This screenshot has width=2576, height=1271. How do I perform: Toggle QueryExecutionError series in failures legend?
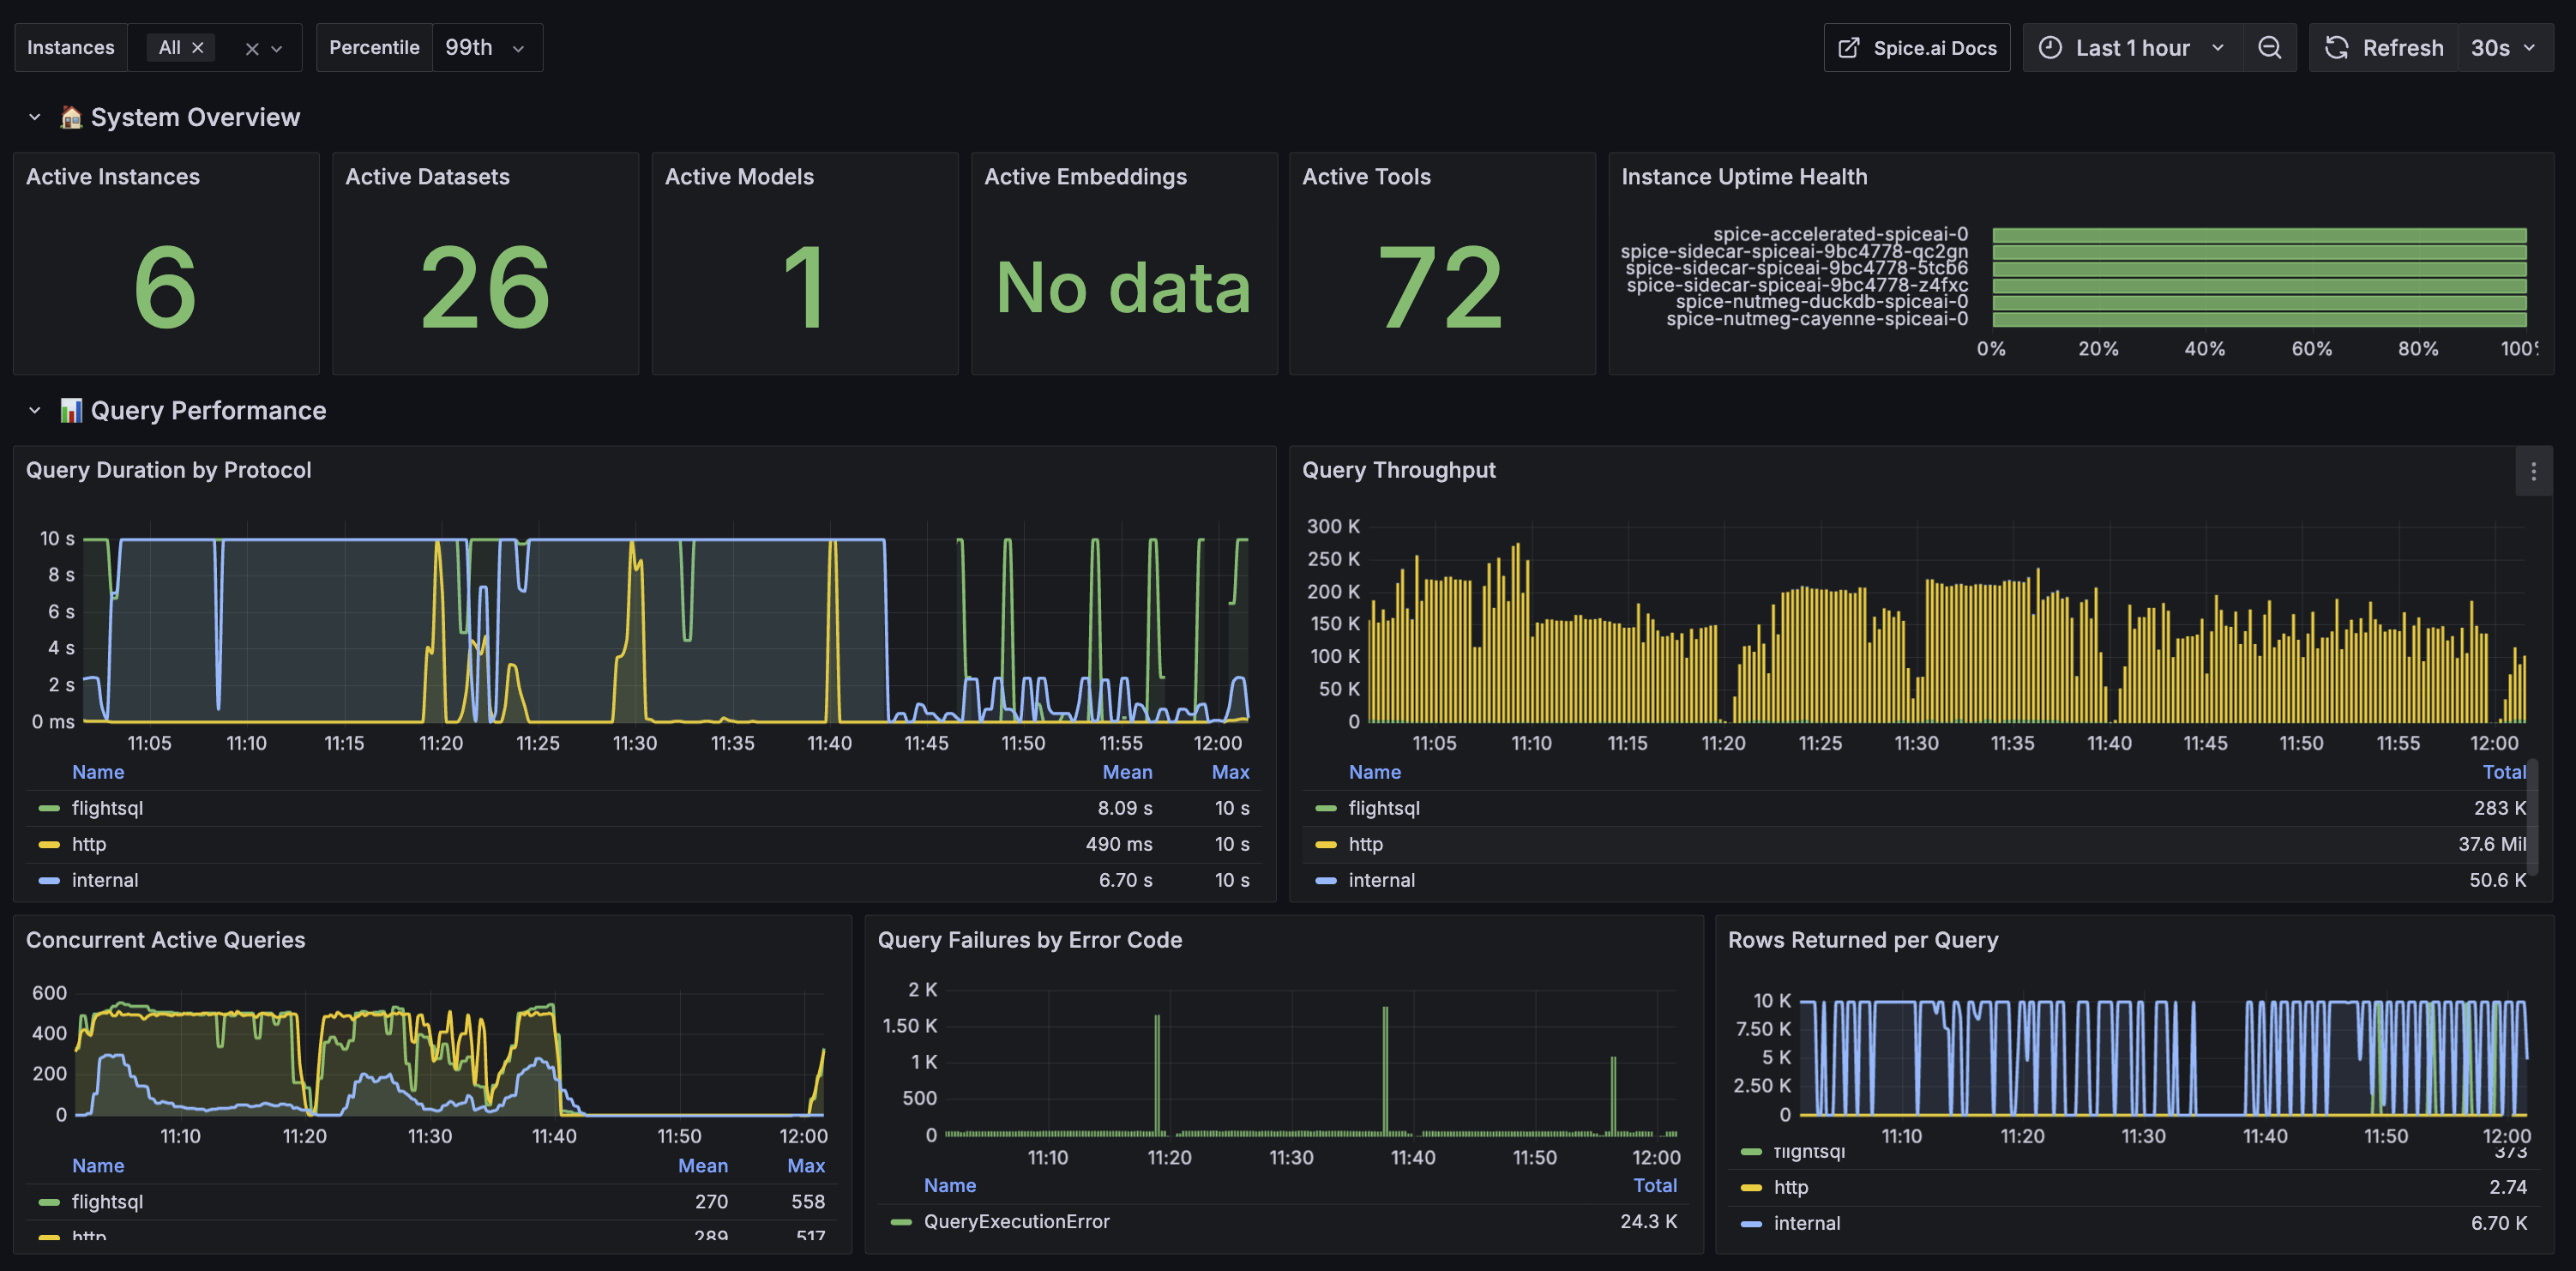pyautogui.click(x=1016, y=1221)
